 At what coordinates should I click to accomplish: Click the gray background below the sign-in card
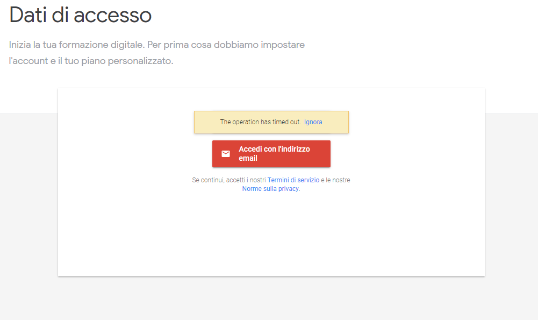click(271, 298)
